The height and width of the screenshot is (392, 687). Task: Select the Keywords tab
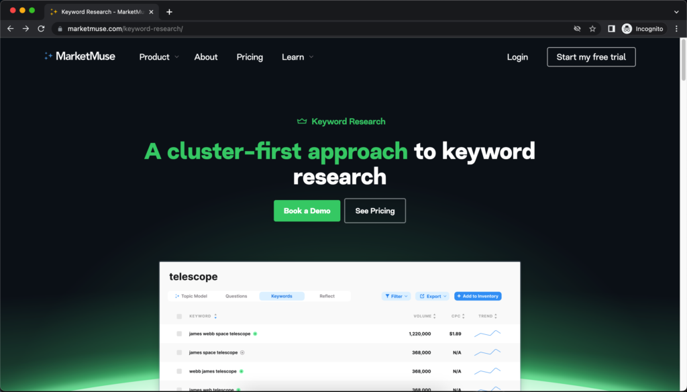point(282,296)
